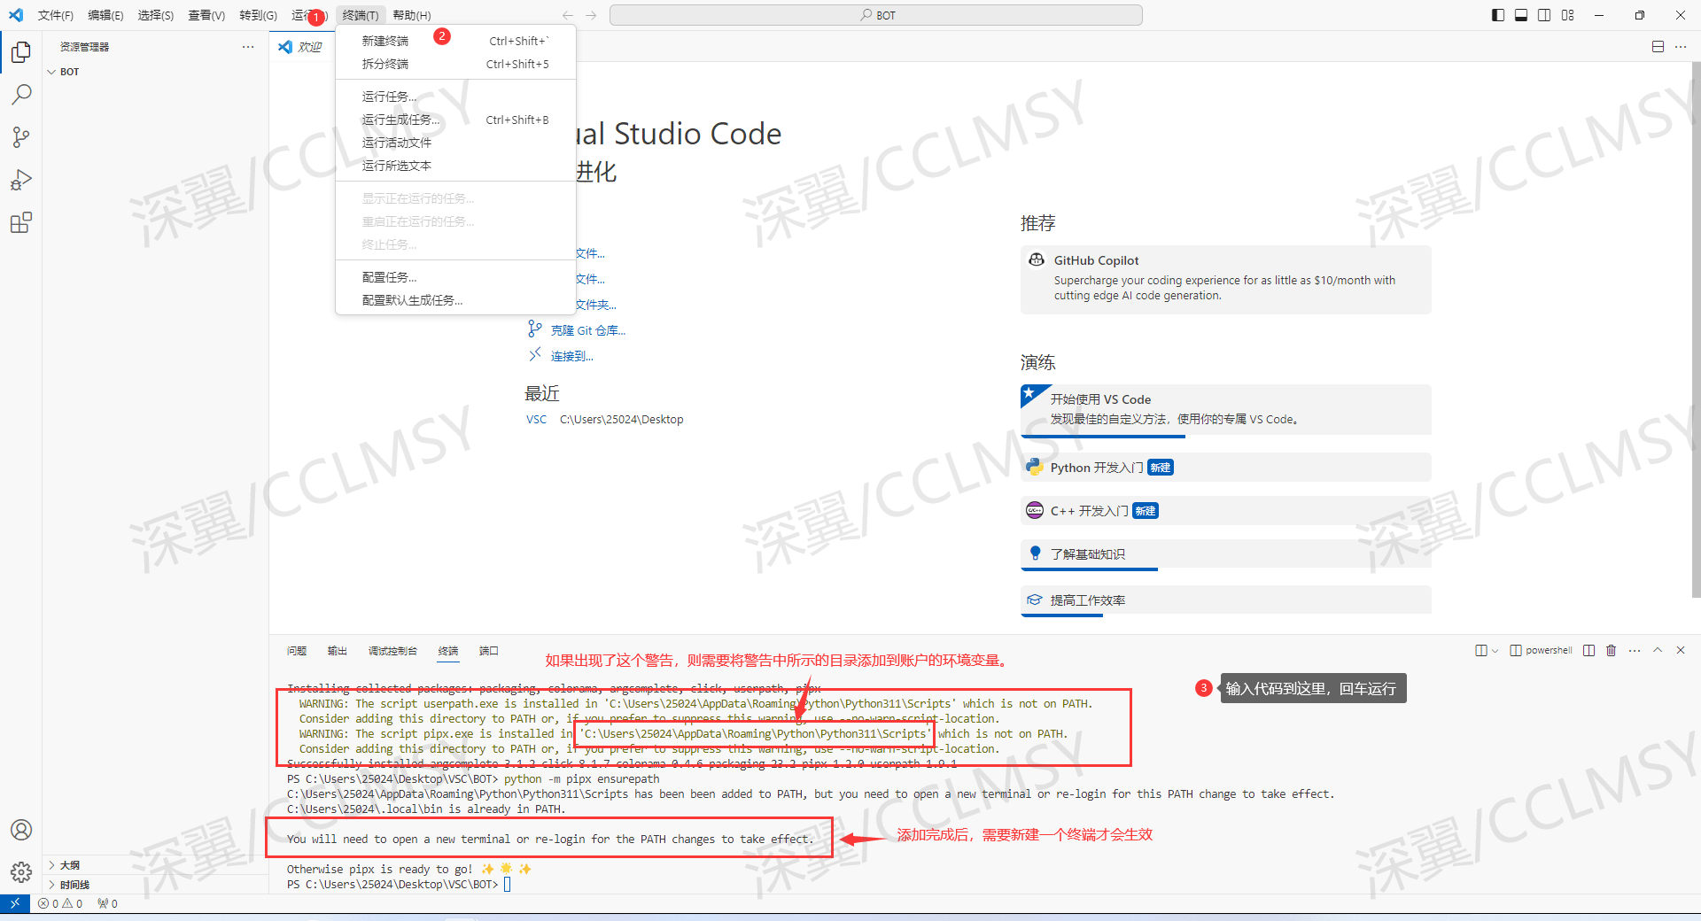This screenshot has height=921, width=1701.
Task: Open the Search view icon
Action: click(x=21, y=94)
